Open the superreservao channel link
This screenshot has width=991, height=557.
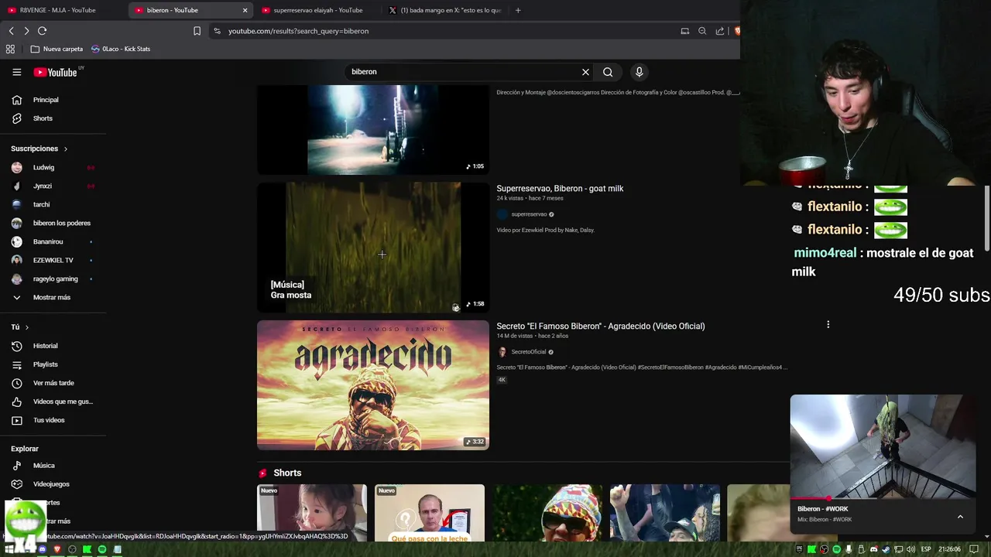click(x=529, y=214)
